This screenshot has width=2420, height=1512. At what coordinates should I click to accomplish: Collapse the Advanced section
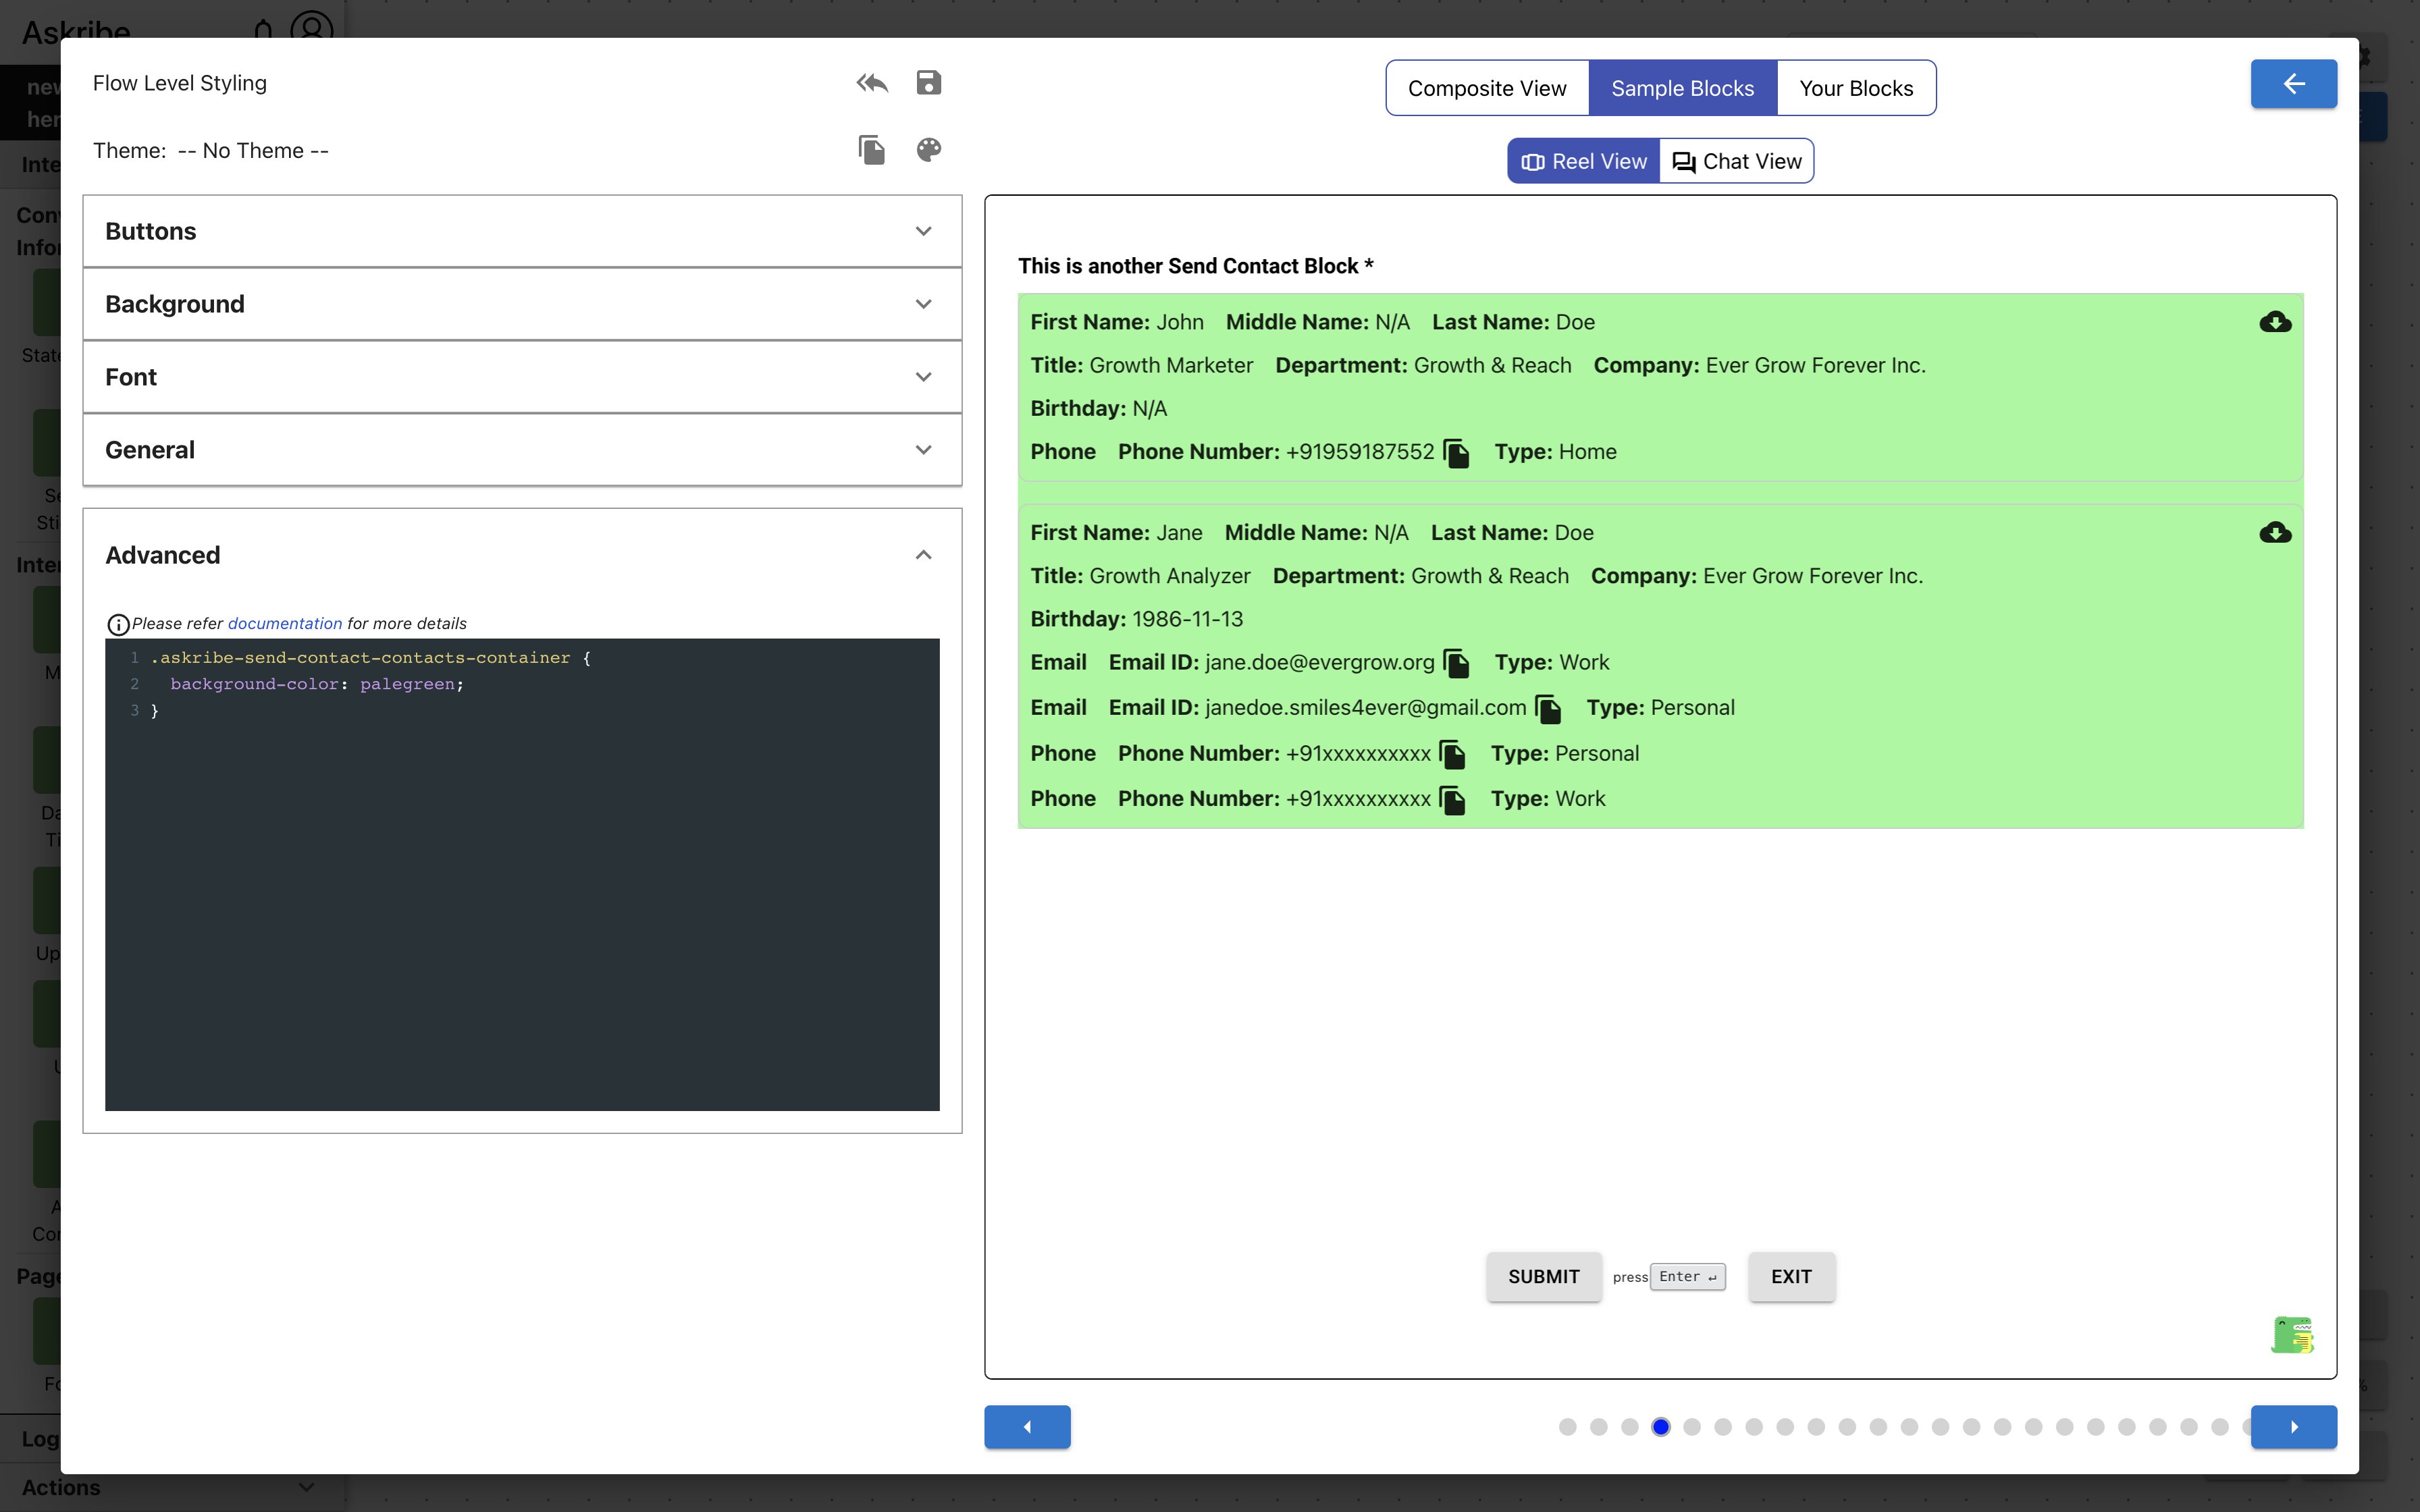click(x=922, y=555)
